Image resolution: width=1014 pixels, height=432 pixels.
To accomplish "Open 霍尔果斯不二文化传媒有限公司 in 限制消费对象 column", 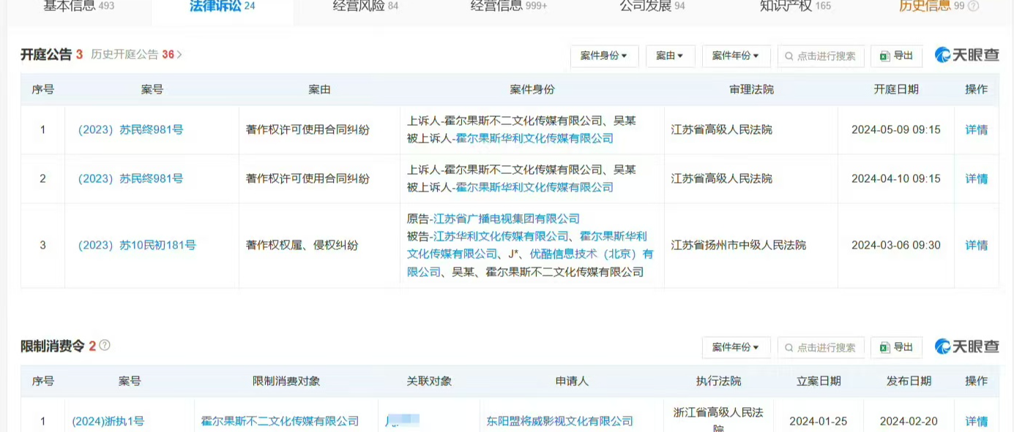I will point(280,421).
